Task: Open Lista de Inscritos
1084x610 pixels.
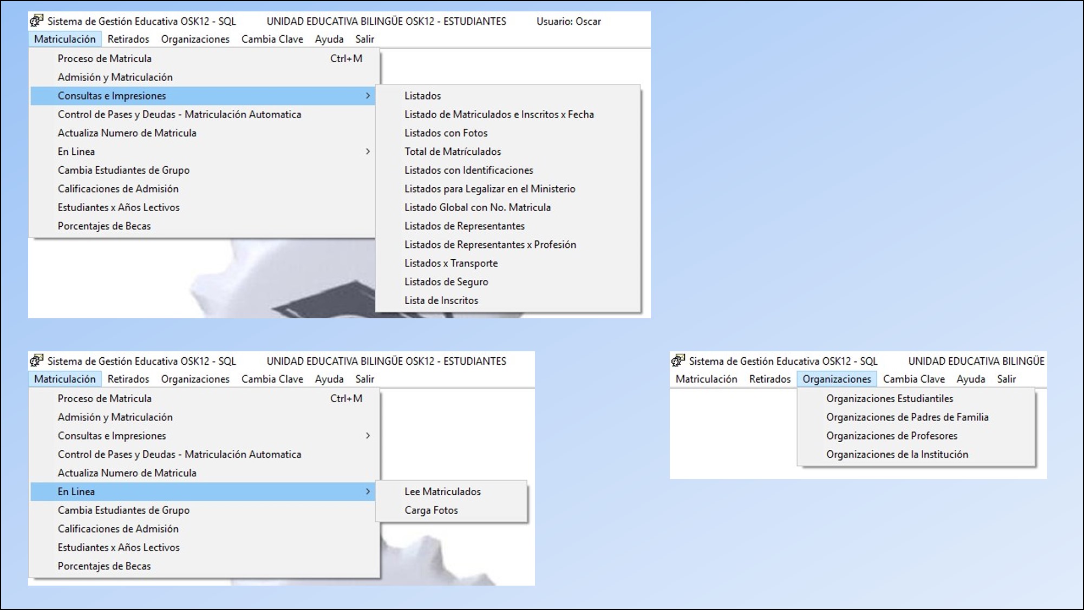Action: 441,300
